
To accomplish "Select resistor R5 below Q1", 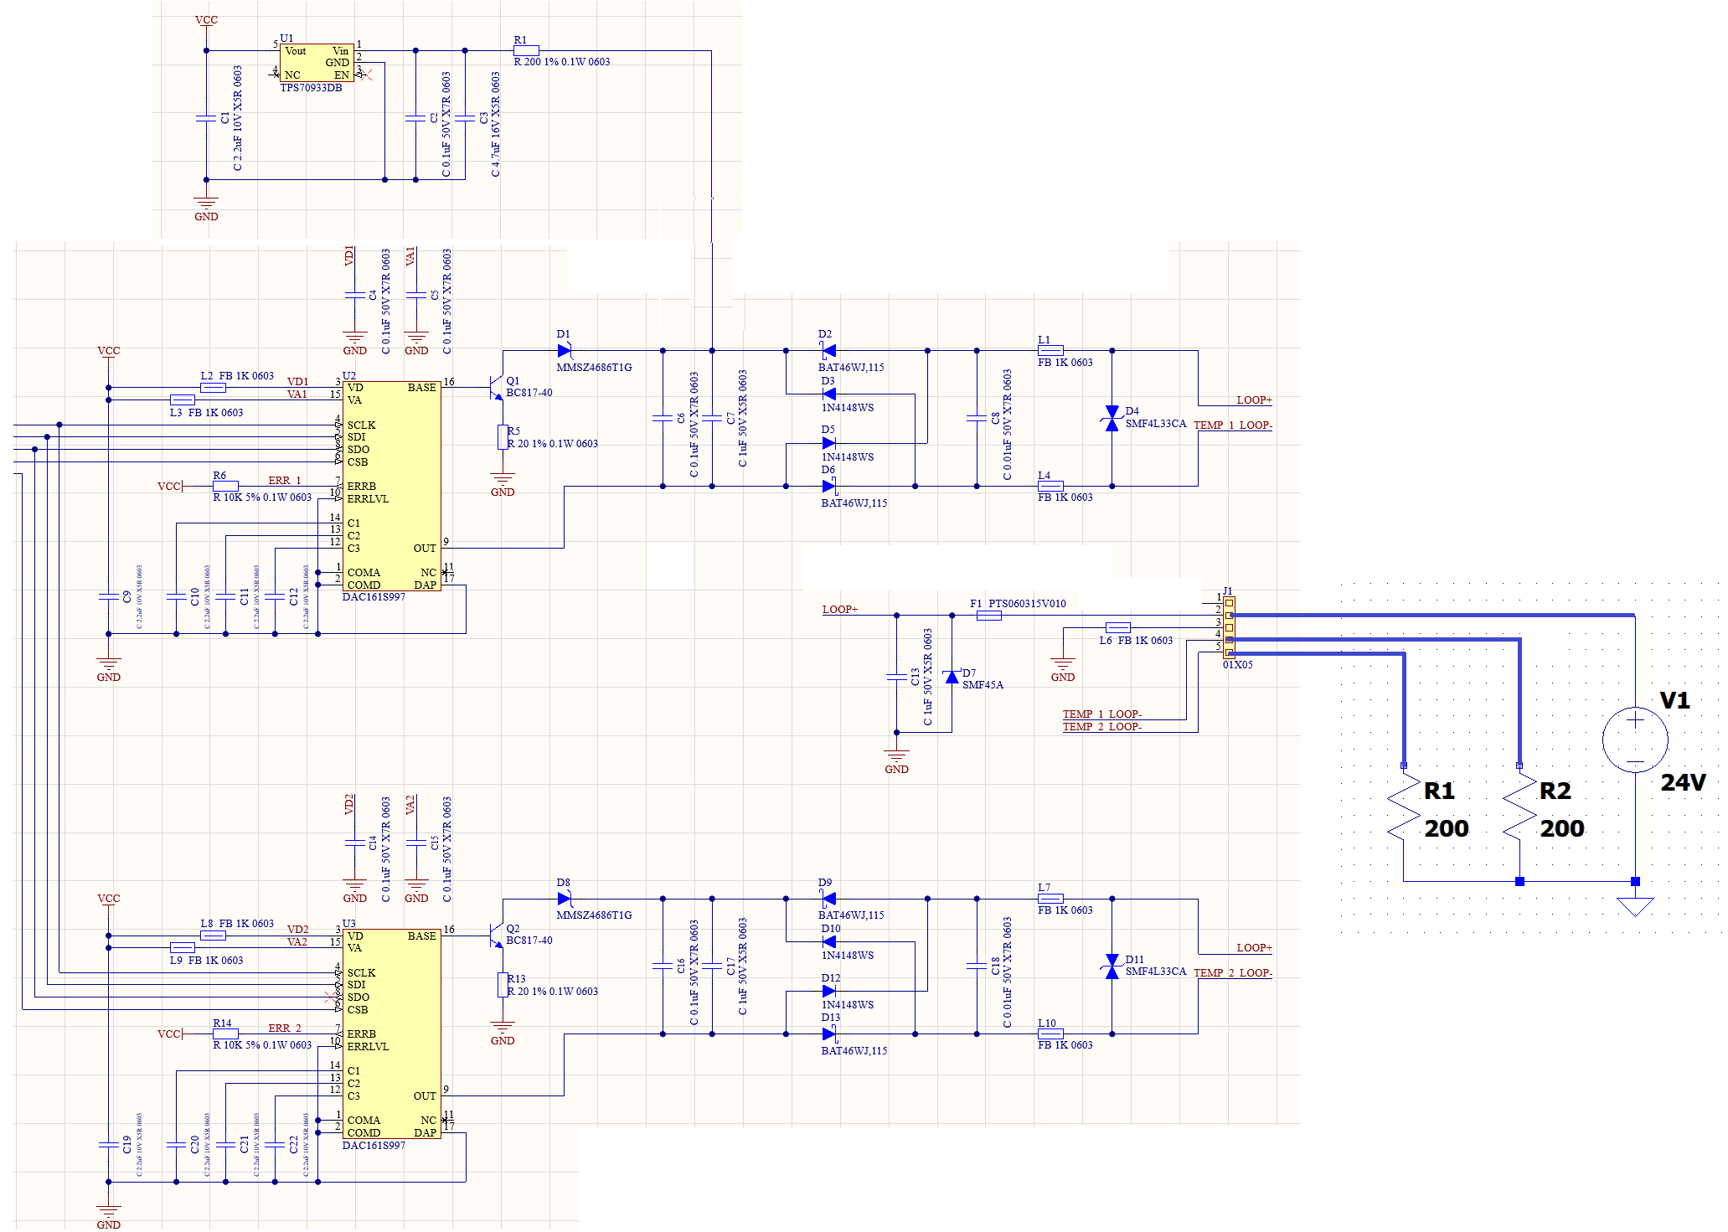I will 503,437.
